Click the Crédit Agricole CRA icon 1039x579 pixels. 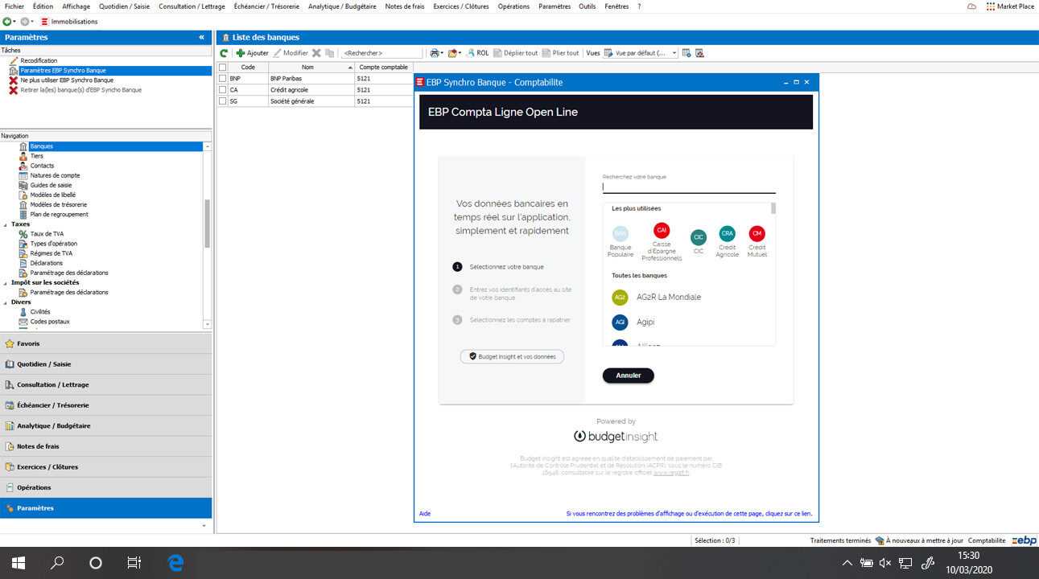coord(728,233)
